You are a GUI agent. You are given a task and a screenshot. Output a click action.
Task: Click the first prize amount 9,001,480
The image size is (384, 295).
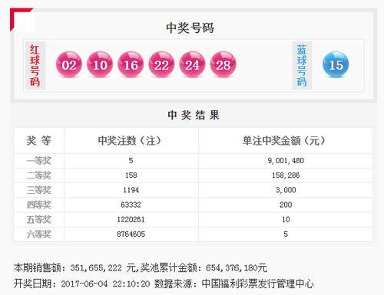point(286,161)
